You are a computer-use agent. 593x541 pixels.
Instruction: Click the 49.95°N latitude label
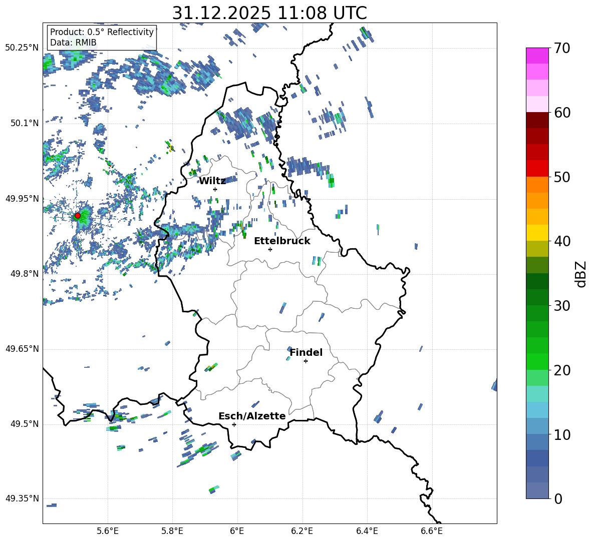(22, 199)
